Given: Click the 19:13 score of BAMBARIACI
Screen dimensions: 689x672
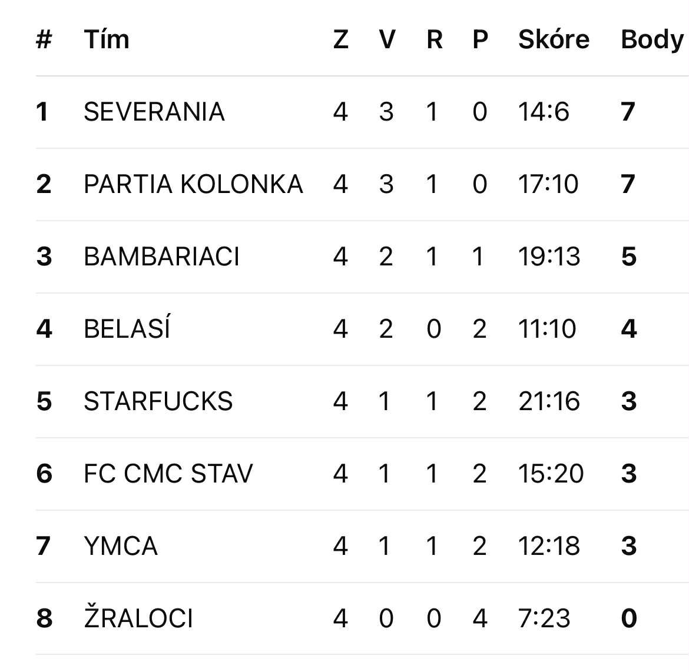Looking at the screenshot, I should [549, 257].
